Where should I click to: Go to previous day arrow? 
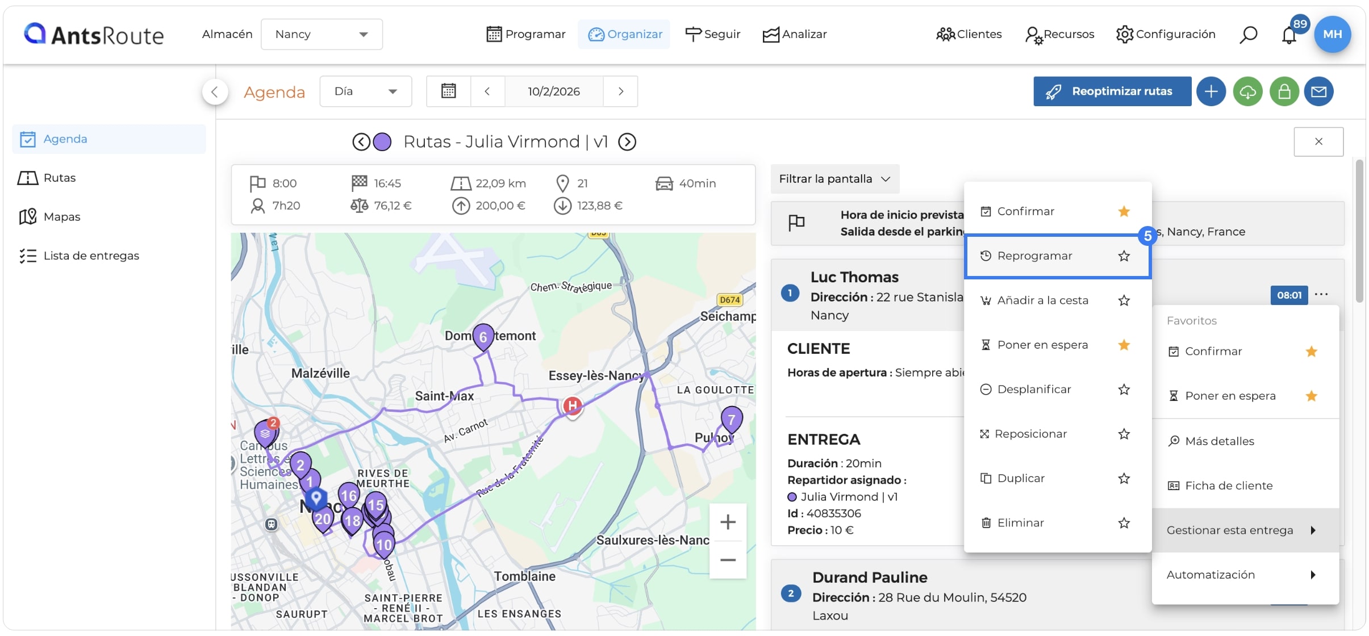(x=487, y=91)
